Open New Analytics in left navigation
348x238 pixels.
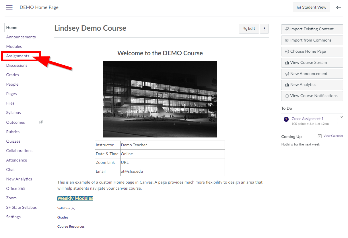19,179
